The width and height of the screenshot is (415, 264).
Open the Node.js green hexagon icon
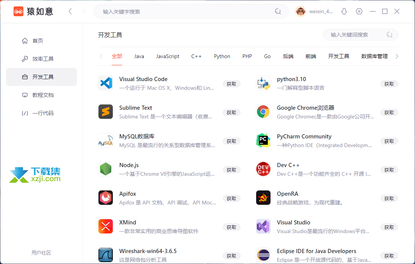106,169
